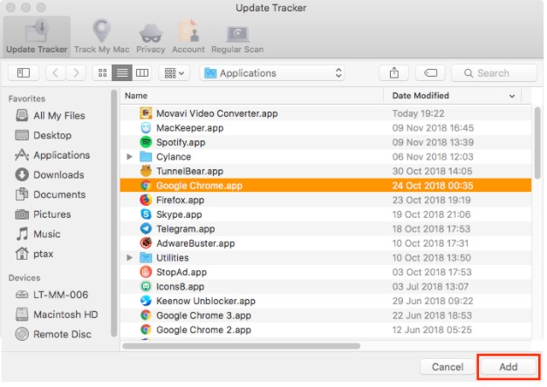
Task: Click the edit tags icon
Action: coord(430,73)
